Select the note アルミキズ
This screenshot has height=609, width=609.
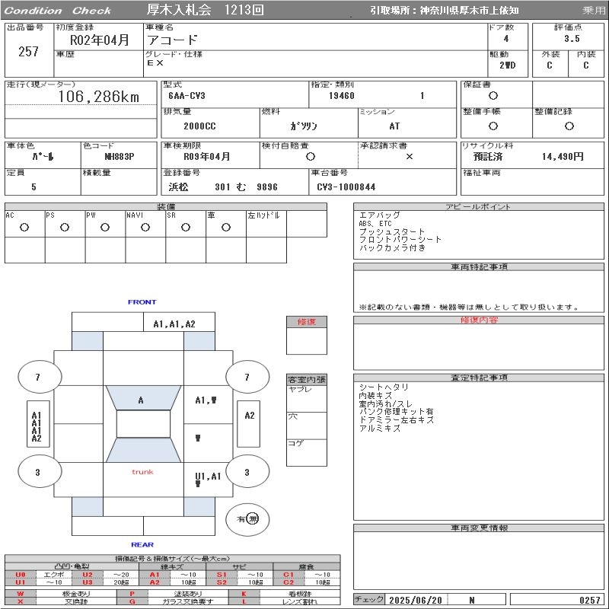(379, 428)
